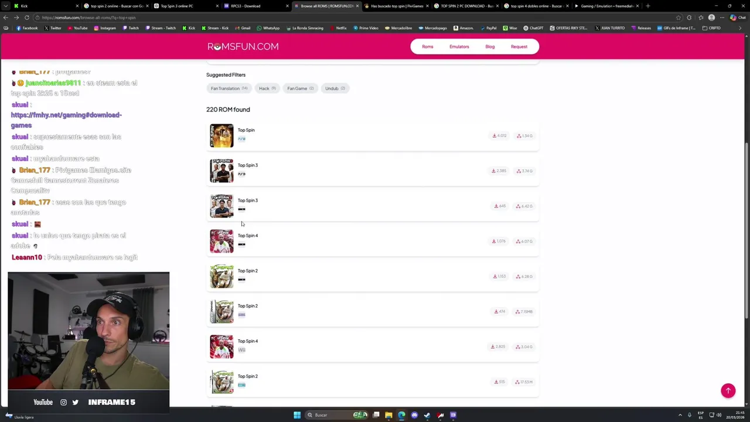Open a new browser tab

pos(647,6)
